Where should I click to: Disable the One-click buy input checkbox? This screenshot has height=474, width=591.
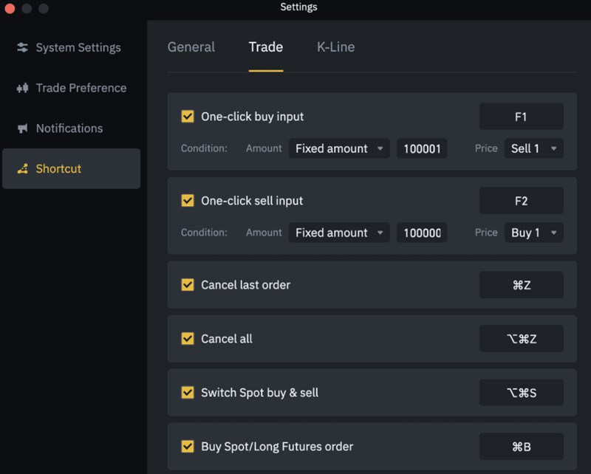click(188, 117)
